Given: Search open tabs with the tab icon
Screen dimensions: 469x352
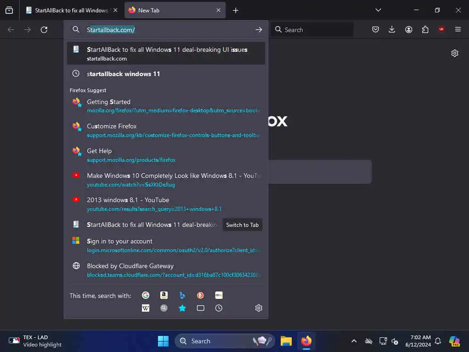Looking at the screenshot, I should pyautogui.click(x=201, y=308).
